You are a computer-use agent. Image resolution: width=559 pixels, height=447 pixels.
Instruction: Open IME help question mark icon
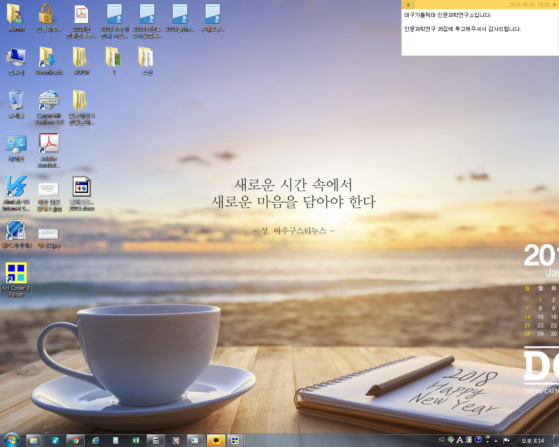pyautogui.click(x=478, y=440)
